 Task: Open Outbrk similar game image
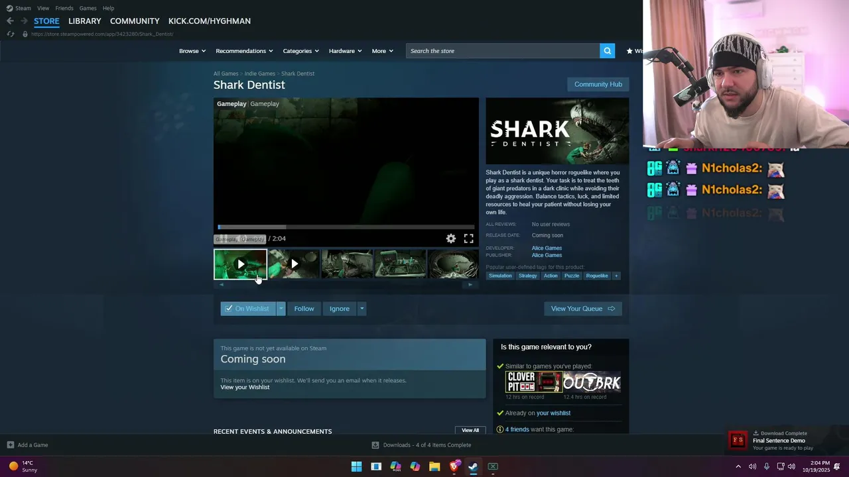592,382
